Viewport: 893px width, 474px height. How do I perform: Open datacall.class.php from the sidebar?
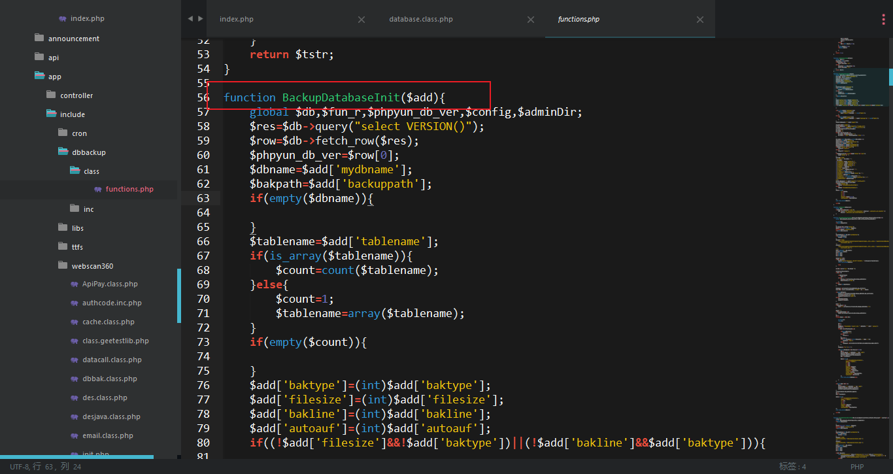click(112, 360)
